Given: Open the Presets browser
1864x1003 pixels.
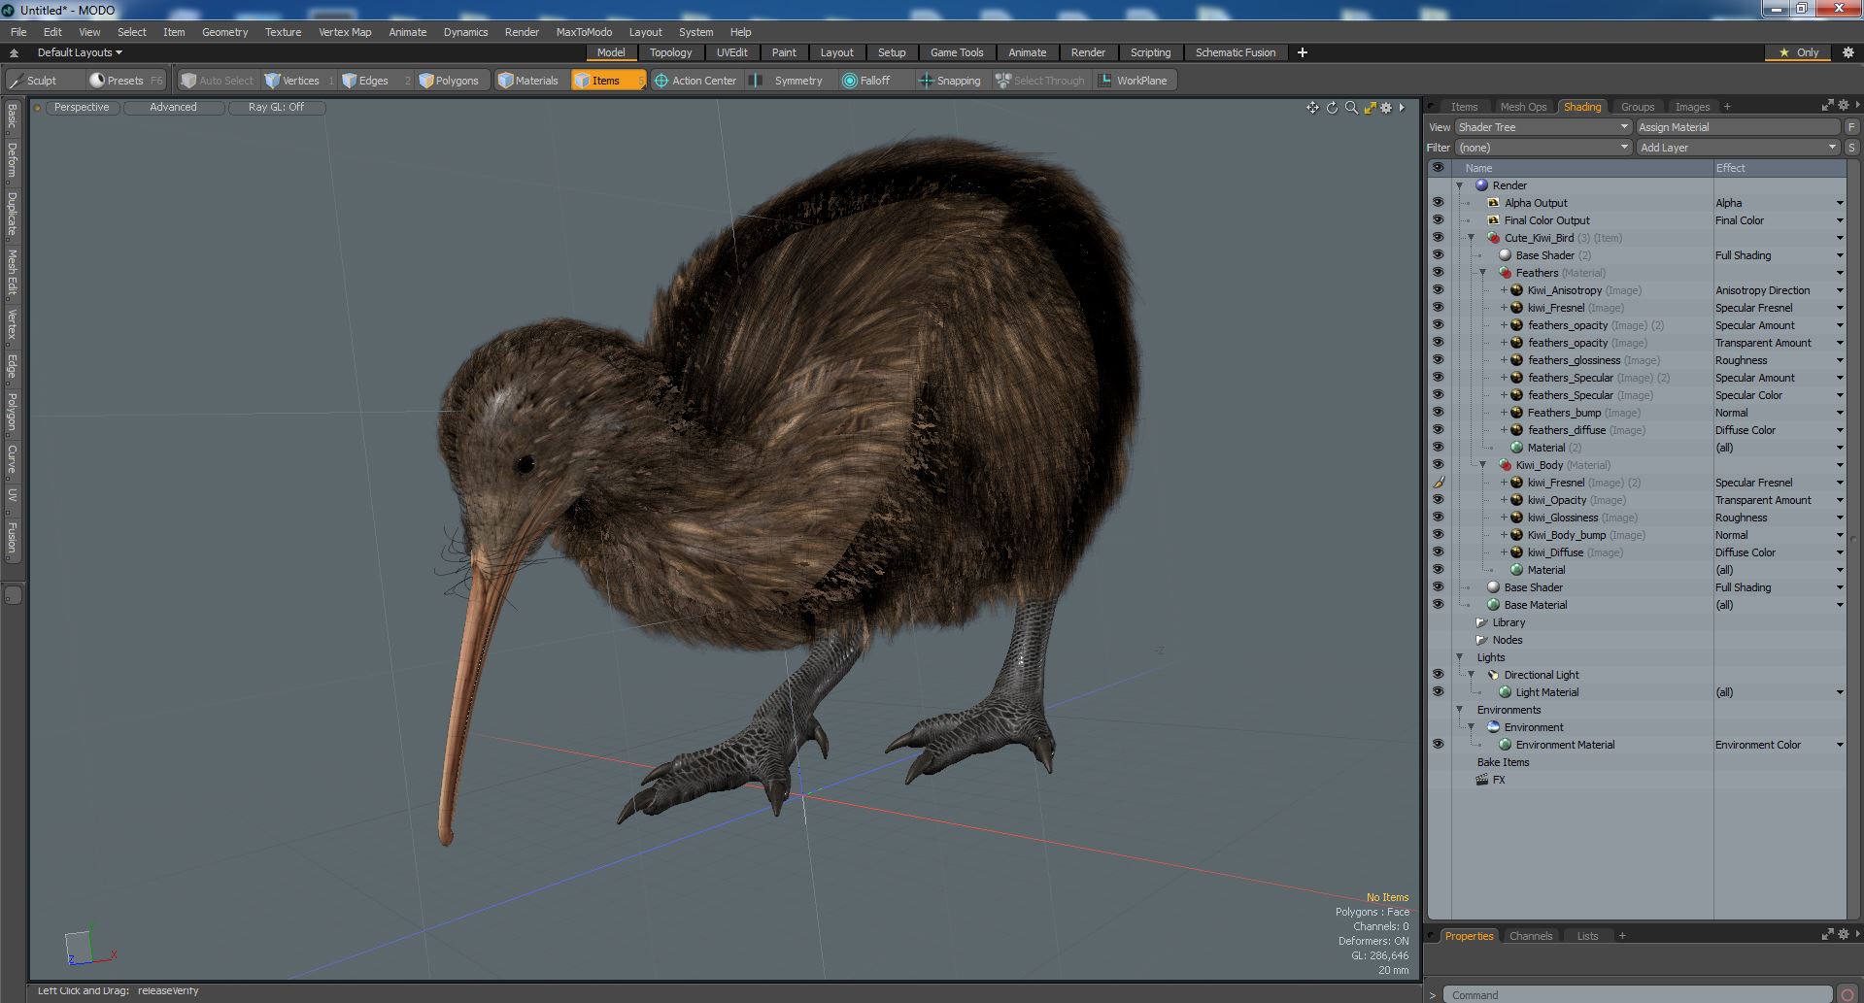Looking at the screenshot, I should click(124, 81).
